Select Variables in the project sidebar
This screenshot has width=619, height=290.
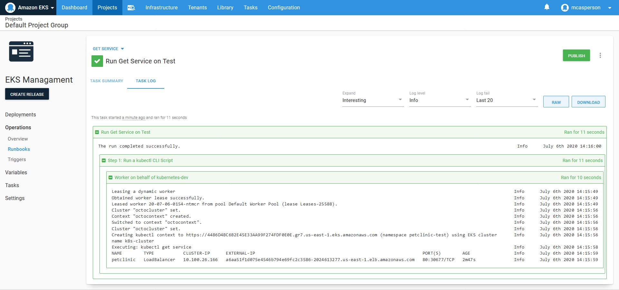tap(16, 172)
